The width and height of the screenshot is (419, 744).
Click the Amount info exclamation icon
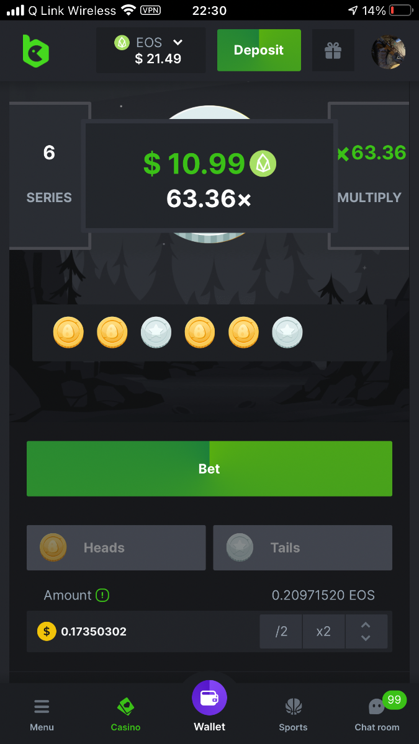coord(102,595)
